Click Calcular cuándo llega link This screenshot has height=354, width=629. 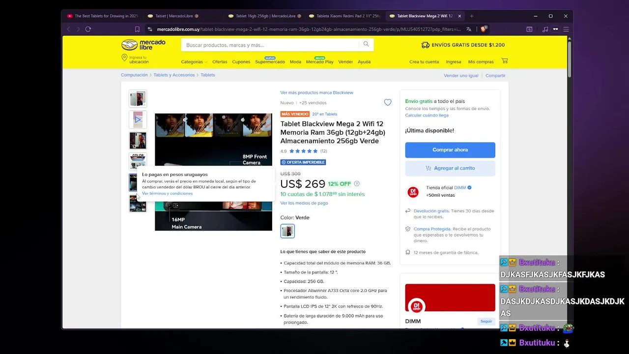(427, 115)
